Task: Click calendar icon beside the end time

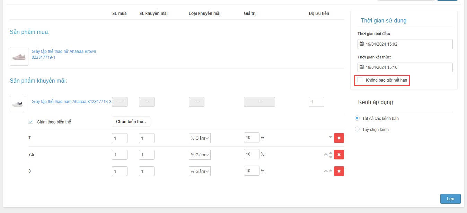Action: [362, 67]
